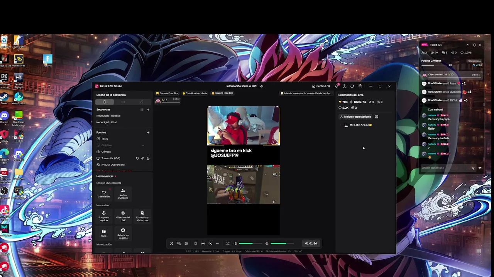Viewport: 494px width, 277px height.
Task: Open the more options ellipsis in toolbar
Action: point(218,244)
